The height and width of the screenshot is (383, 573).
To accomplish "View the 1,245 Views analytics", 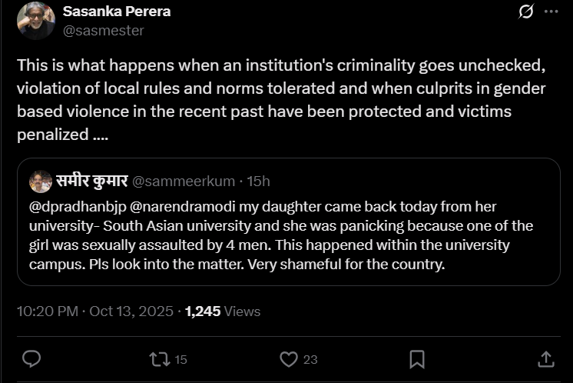I will [223, 311].
